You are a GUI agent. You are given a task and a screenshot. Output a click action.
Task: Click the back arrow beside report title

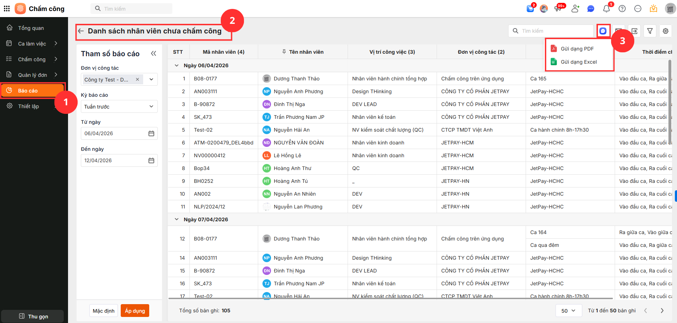pos(81,31)
